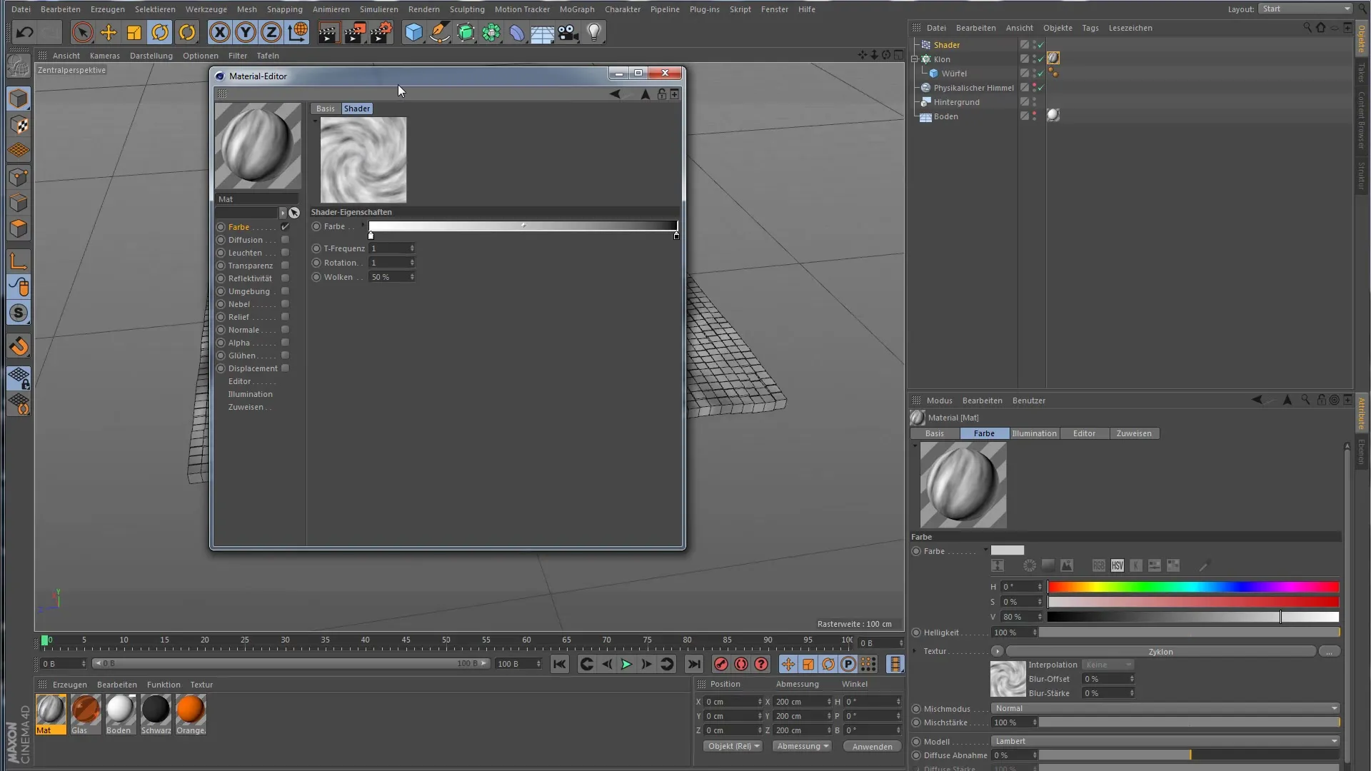Collapse the Klon object tree
The width and height of the screenshot is (1371, 771).
(915, 59)
